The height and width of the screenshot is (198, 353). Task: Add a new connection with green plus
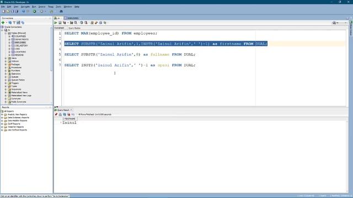click(3, 23)
